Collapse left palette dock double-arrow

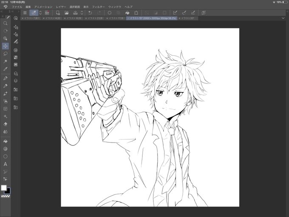coord(1,11)
